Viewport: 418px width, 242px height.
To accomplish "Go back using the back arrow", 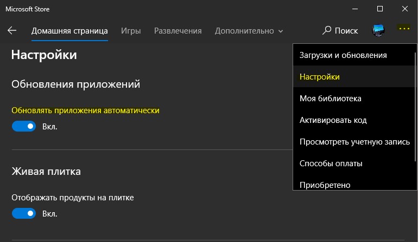I will 12,30.
